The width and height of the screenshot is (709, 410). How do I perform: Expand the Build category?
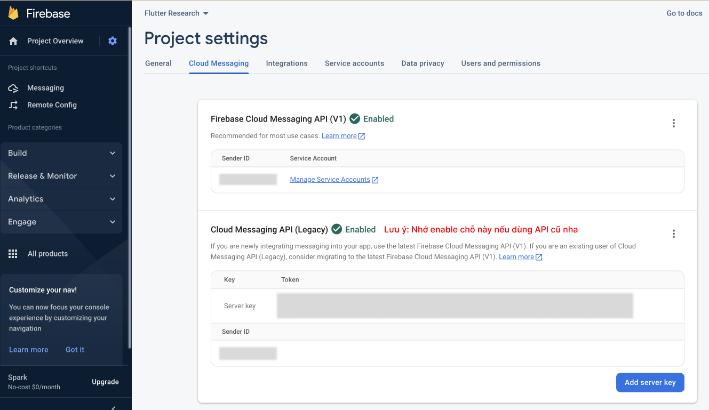click(x=61, y=153)
